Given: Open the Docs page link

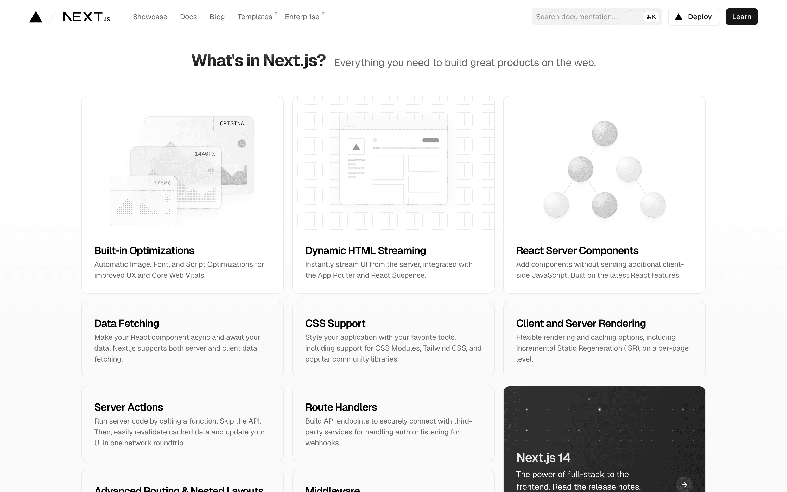Looking at the screenshot, I should point(188,16).
